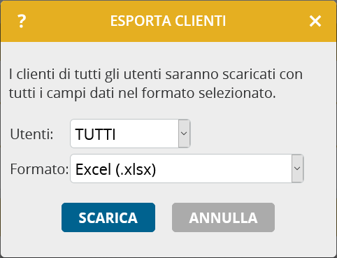Click the ANNULLA button
Image resolution: width=337 pixels, height=258 pixels.
tap(223, 217)
